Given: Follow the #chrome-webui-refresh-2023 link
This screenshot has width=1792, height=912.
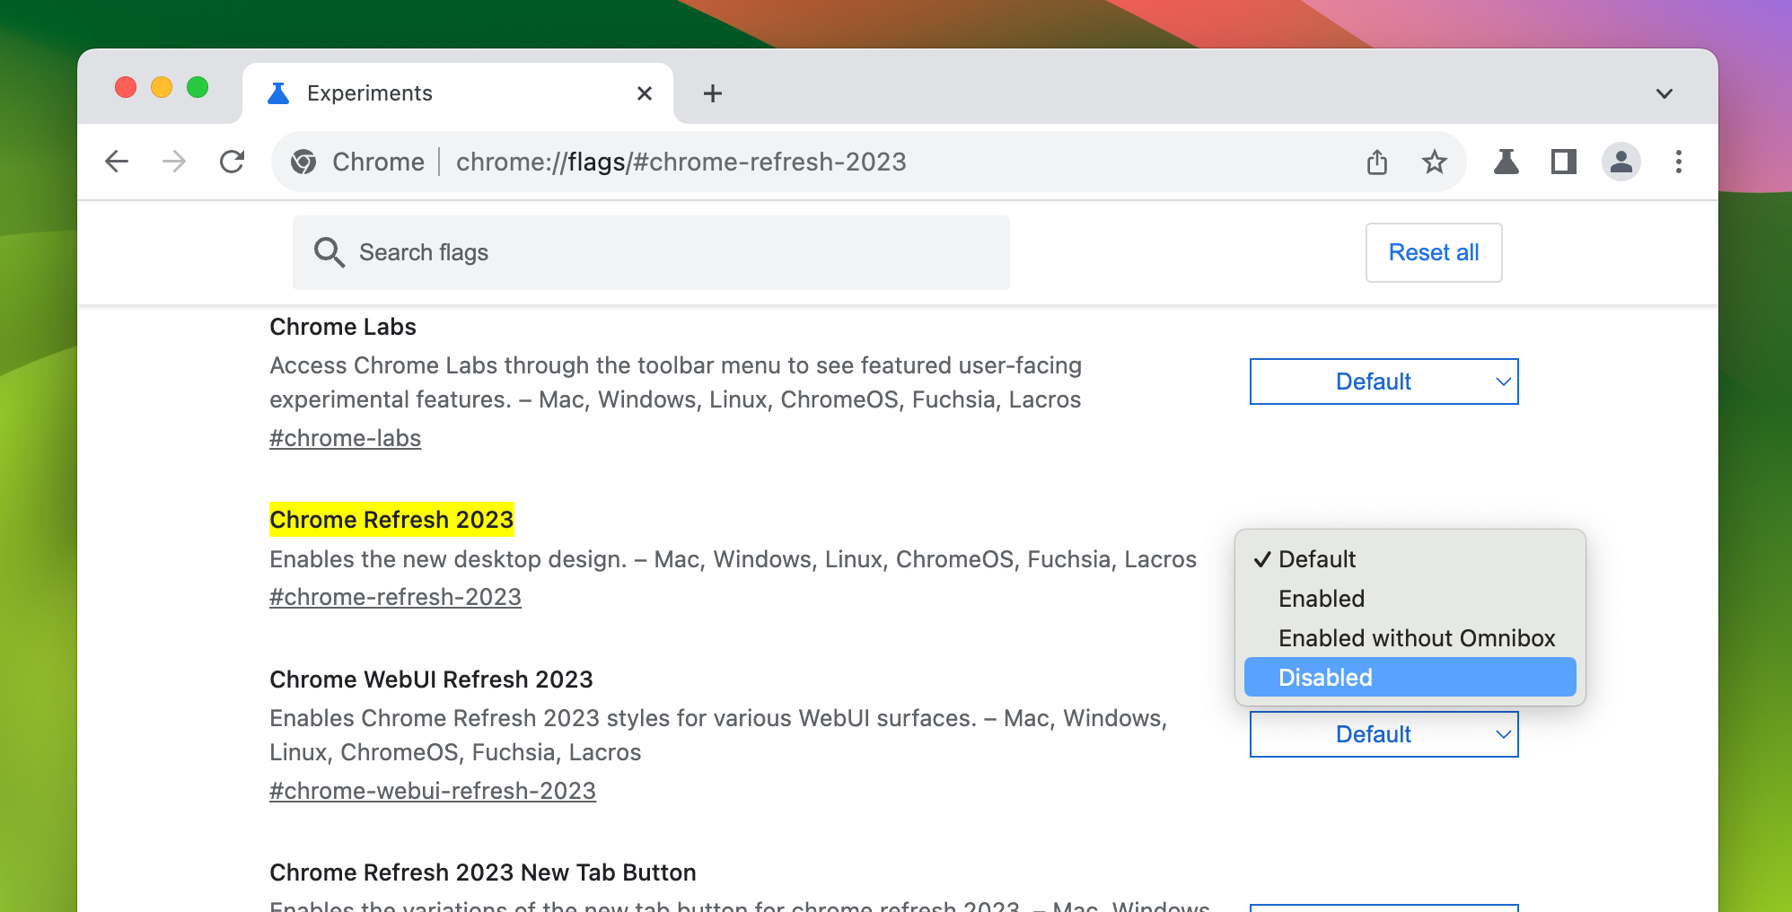Looking at the screenshot, I should 433,791.
